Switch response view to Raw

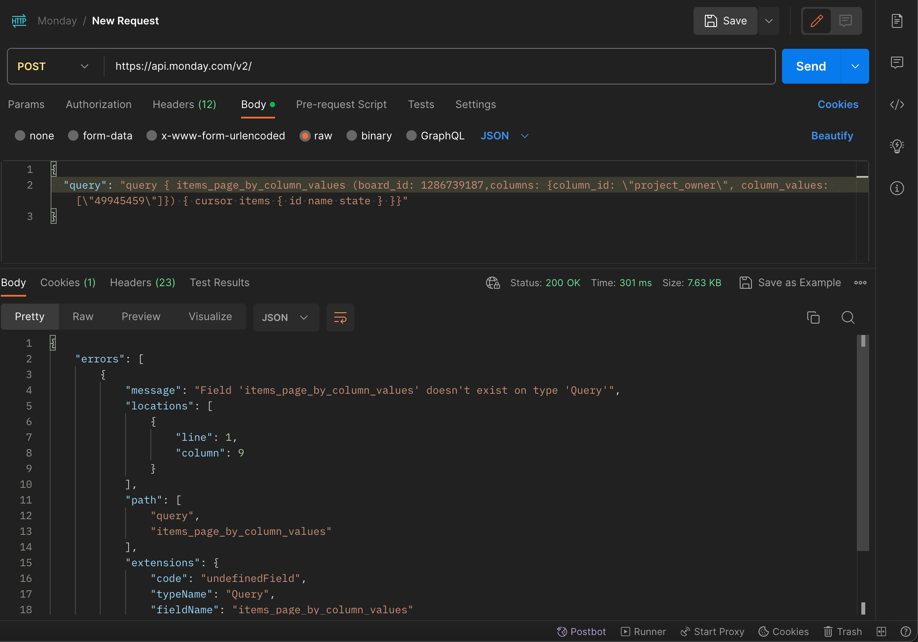pyautogui.click(x=83, y=317)
